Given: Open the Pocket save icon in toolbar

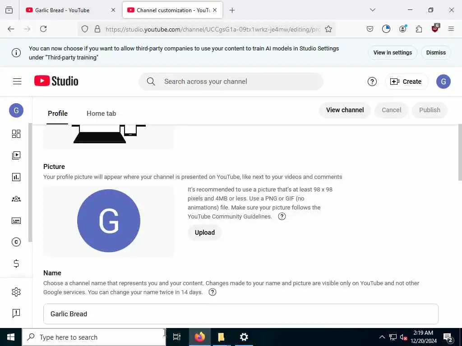Looking at the screenshot, I should [370, 29].
